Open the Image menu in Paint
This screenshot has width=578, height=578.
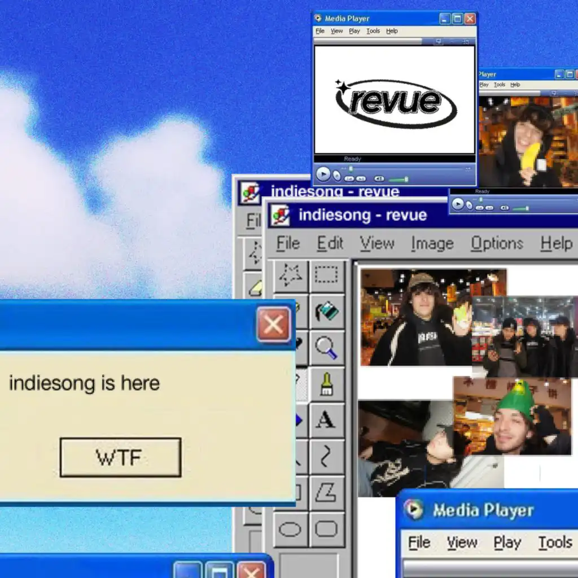tap(432, 243)
